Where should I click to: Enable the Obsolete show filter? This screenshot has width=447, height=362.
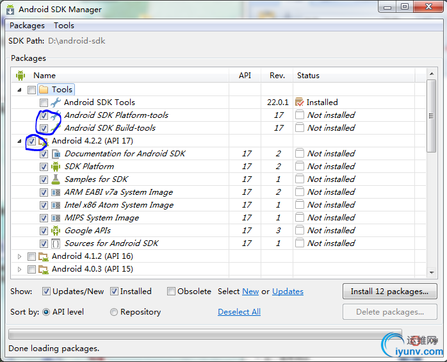pyautogui.click(x=171, y=292)
